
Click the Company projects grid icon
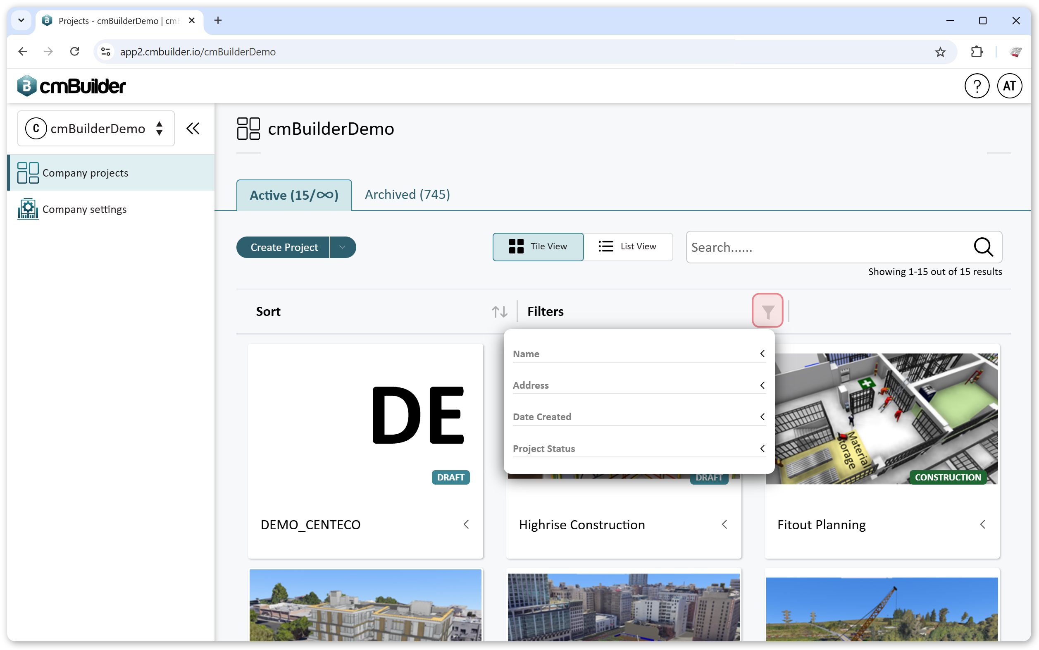tap(28, 173)
